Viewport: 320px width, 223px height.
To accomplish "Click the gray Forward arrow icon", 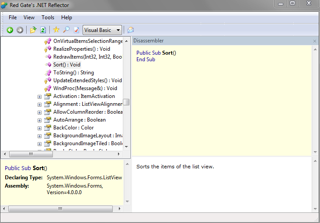I will [20, 30].
